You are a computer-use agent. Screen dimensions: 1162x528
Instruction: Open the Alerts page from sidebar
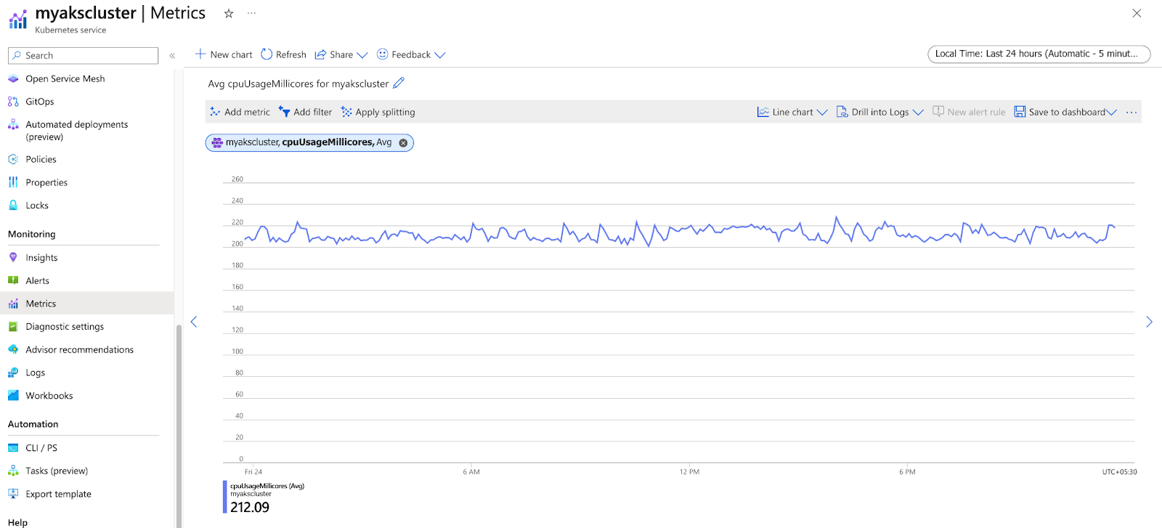pyautogui.click(x=38, y=281)
